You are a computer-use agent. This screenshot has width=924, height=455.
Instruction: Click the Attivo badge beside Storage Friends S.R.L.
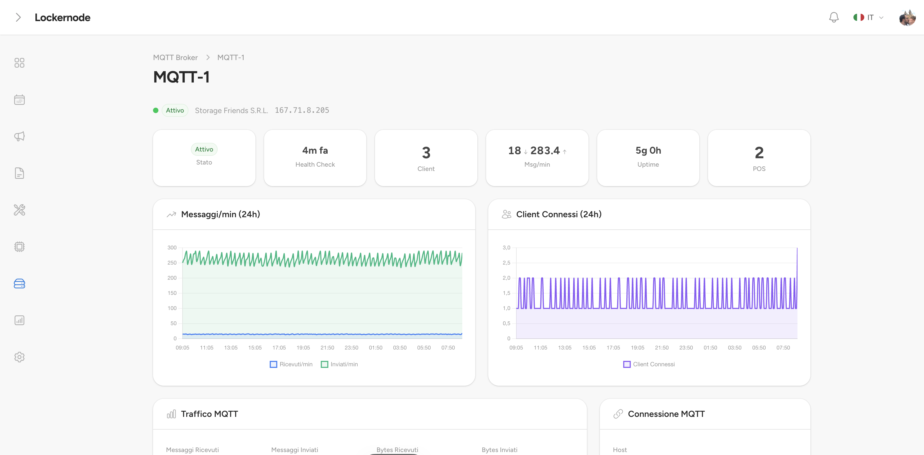coord(175,110)
